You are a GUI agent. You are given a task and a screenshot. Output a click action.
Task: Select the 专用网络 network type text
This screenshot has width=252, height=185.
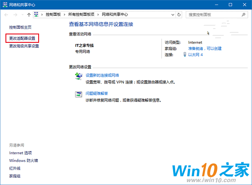point(83,52)
